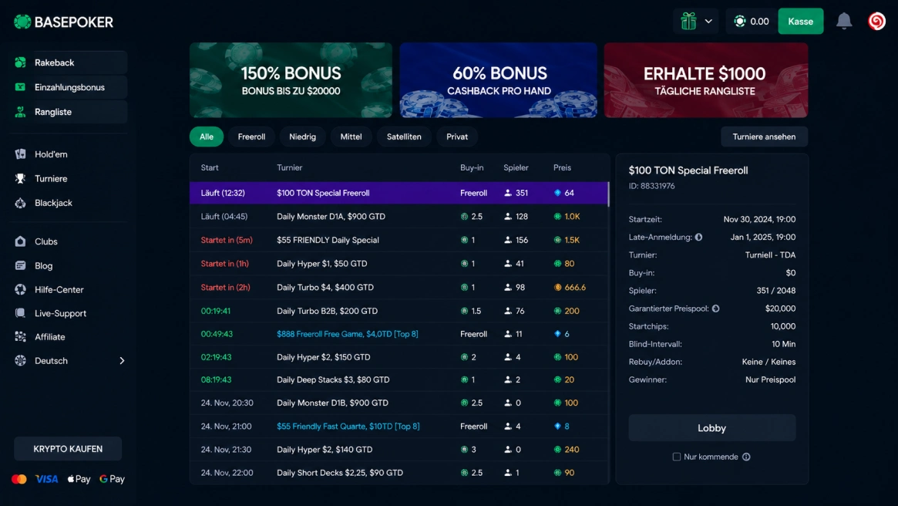Click the VISA payment icon
This screenshot has height=506, width=898.
tap(46, 479)
